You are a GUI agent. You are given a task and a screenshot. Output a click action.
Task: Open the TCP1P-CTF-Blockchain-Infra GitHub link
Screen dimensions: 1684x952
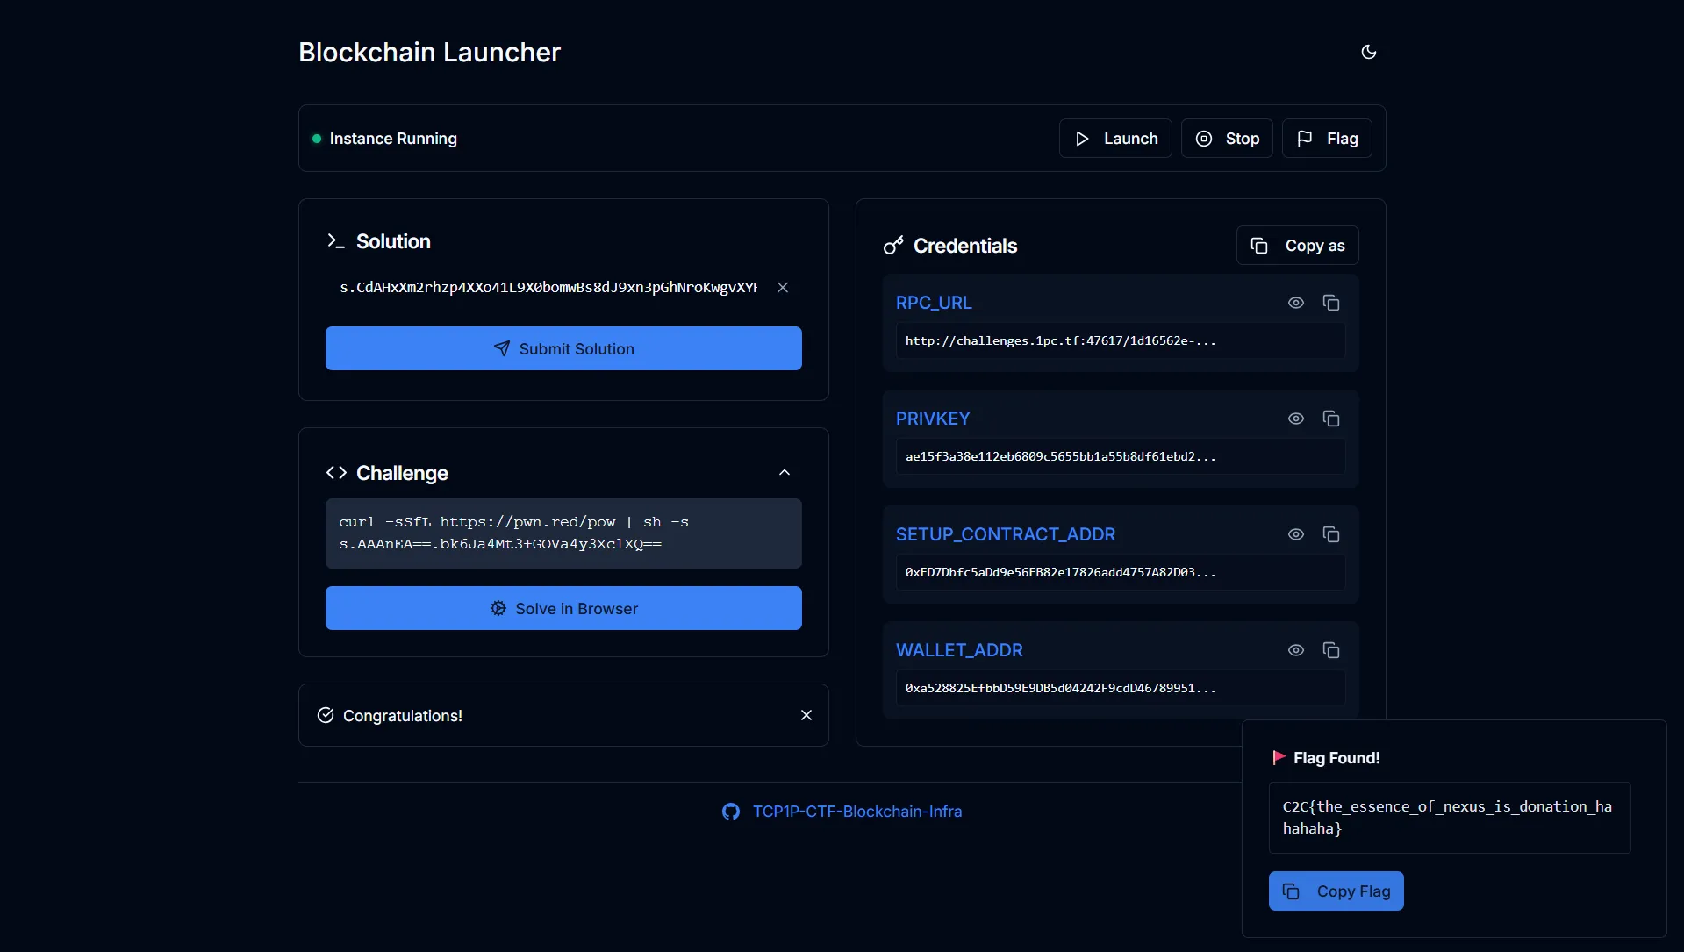tap(856, 812)
